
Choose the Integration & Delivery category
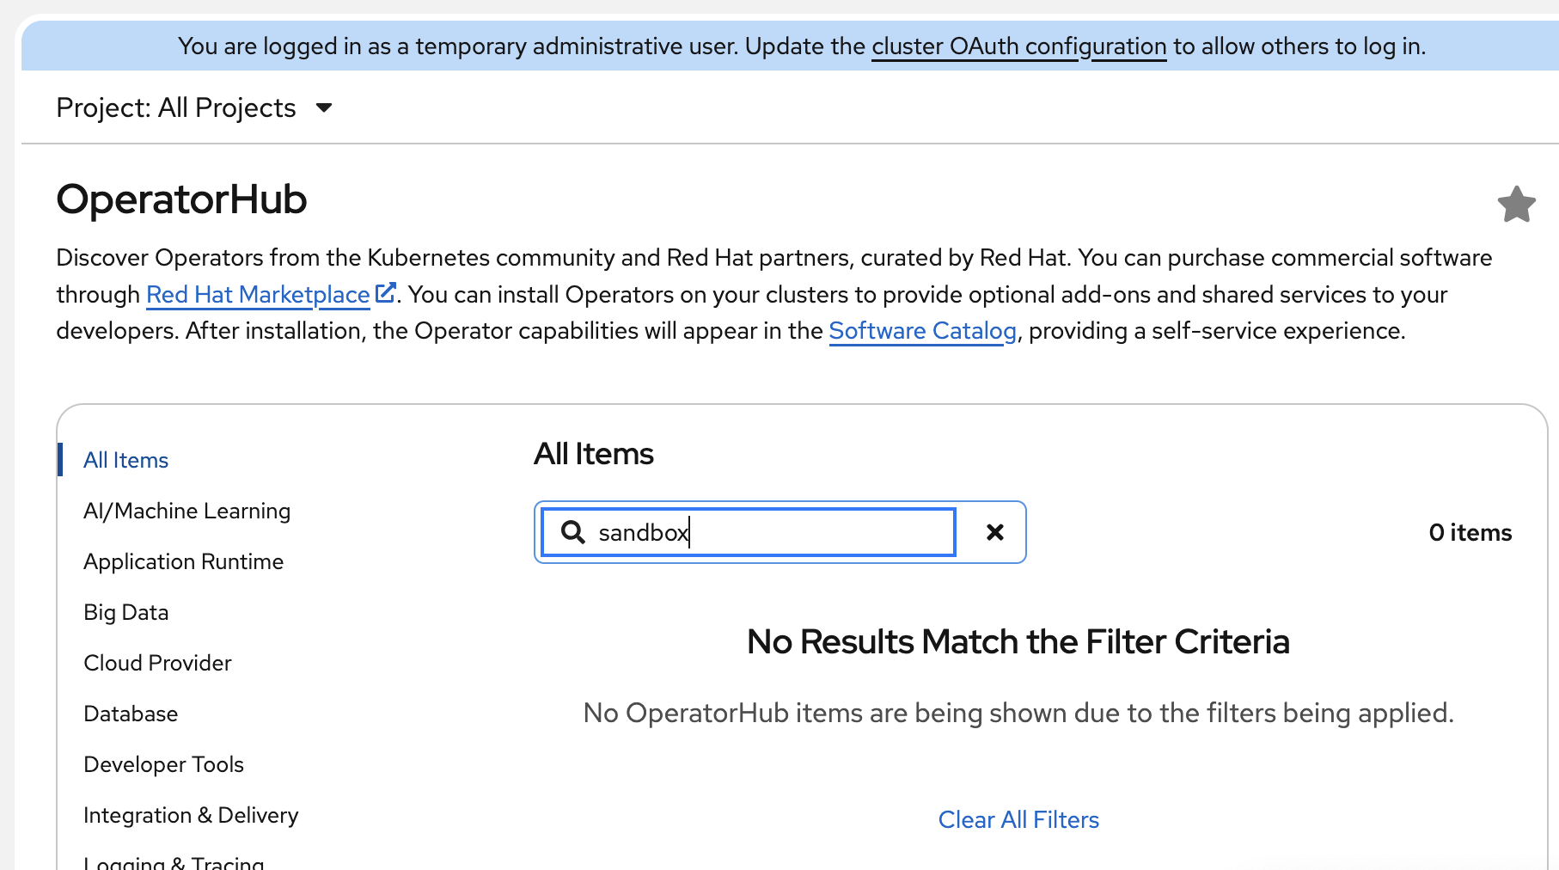click(191, 816)
